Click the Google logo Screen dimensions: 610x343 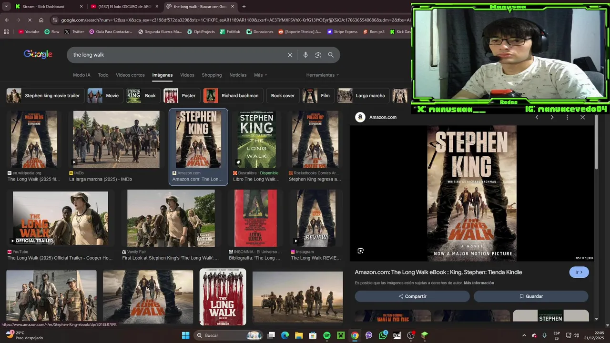click(38, 54)
